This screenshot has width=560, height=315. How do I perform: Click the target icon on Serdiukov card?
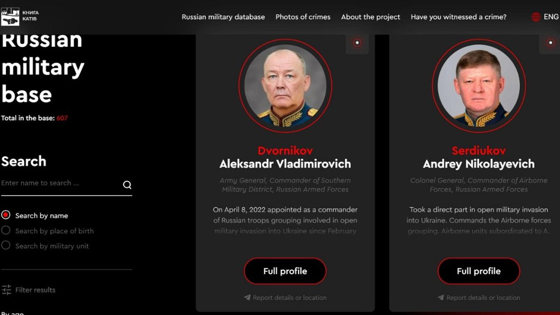(x=551, y=43)
